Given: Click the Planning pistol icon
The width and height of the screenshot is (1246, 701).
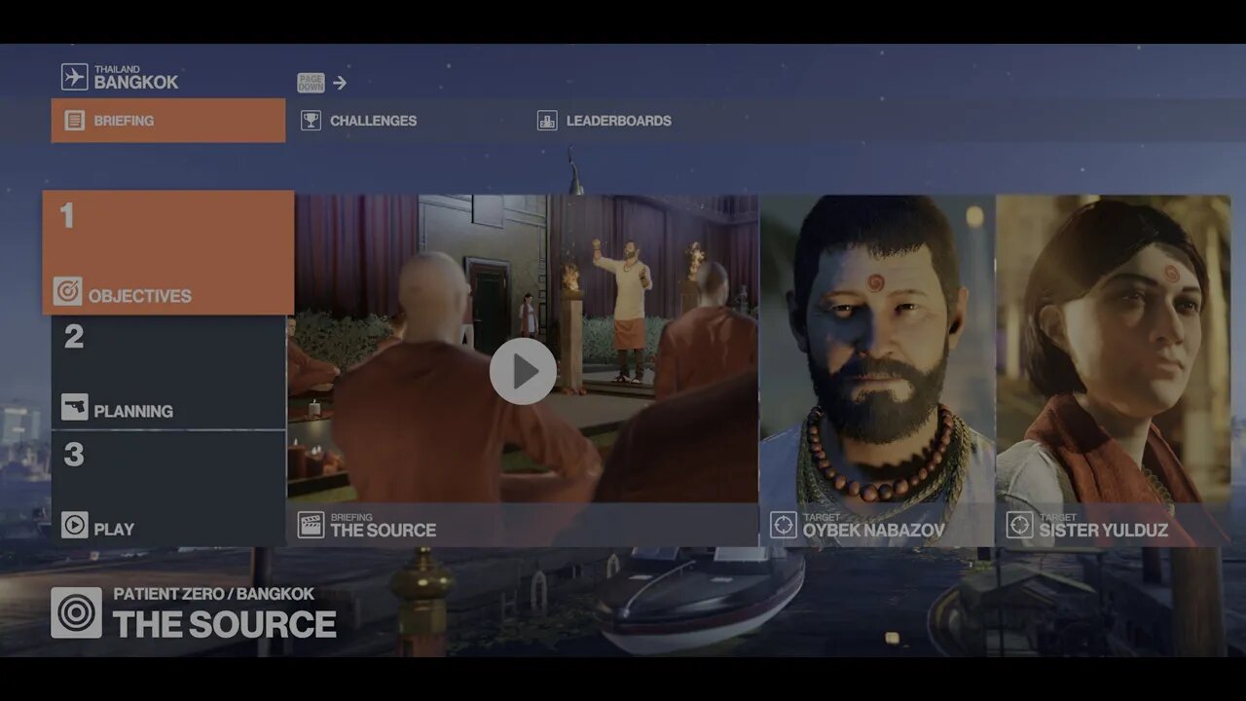Looking at the screenshot, I should pyautogui.click(x=75, y=407).
